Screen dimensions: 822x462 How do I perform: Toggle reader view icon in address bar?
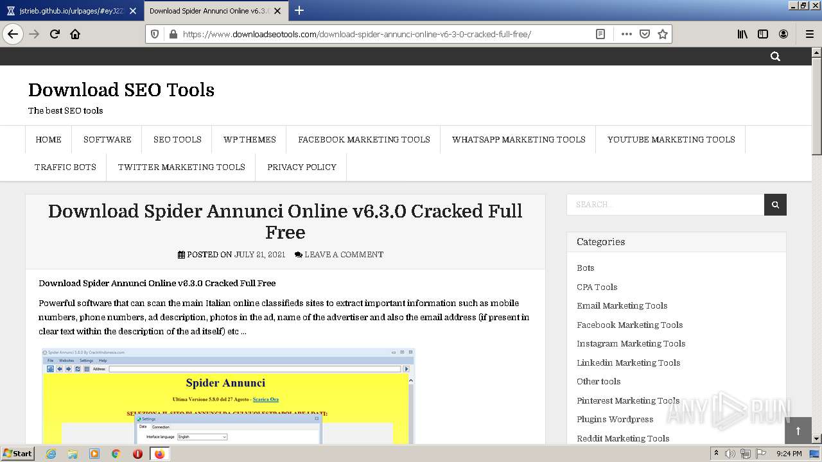600,34
